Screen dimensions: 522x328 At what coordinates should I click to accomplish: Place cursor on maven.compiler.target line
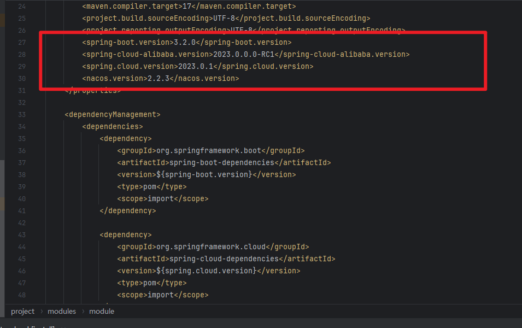[x=189, y=7]
